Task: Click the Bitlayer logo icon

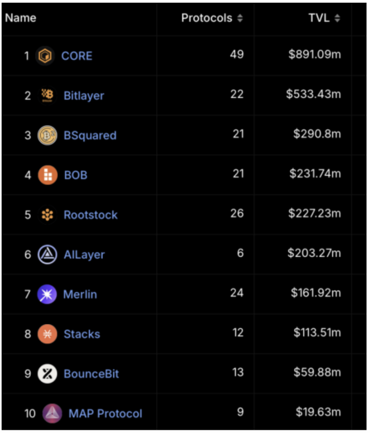Action: click(47, 96)
